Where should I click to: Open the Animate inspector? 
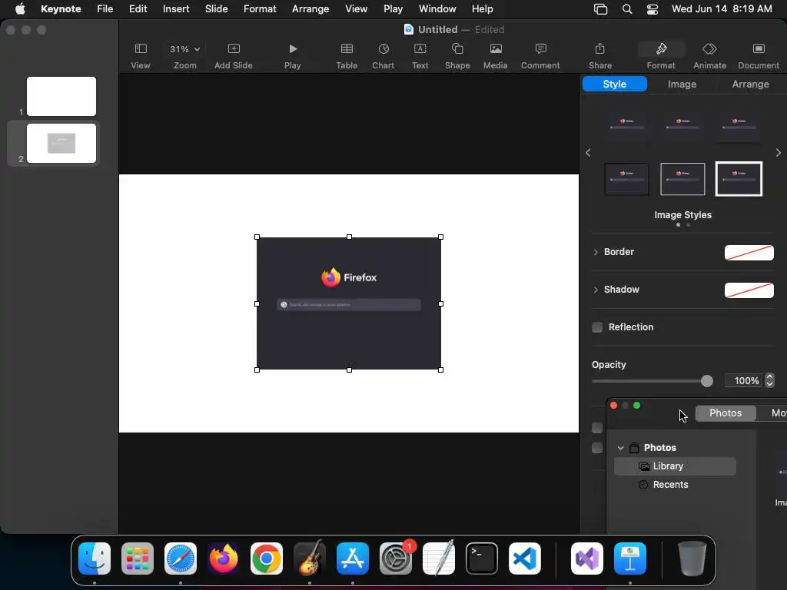(709, 55)
